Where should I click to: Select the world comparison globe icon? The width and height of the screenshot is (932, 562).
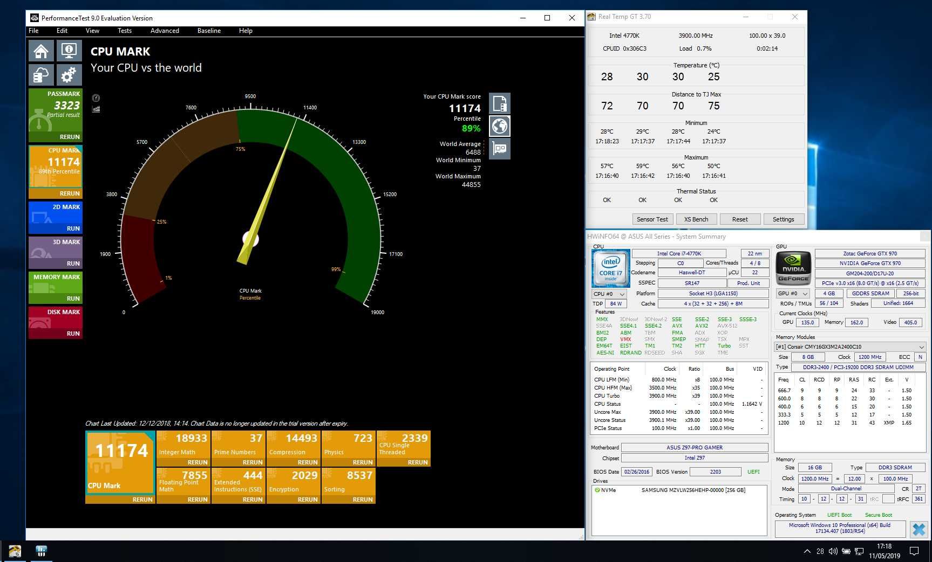coord(500,126)
